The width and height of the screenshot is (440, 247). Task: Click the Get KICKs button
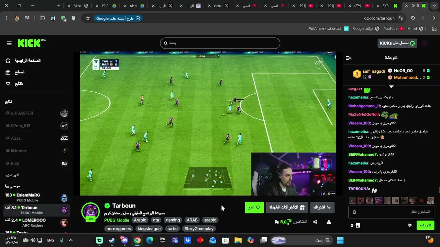pyautogui.click(x=397, y=43)
